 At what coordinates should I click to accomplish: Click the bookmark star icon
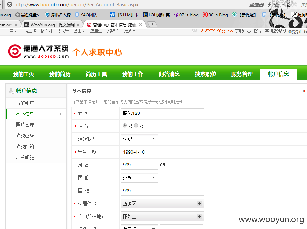(277, 5)
